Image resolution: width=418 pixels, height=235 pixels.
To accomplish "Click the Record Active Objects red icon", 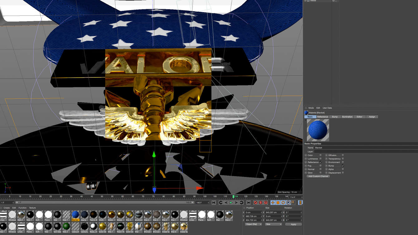I will click(x=255, y=203).
